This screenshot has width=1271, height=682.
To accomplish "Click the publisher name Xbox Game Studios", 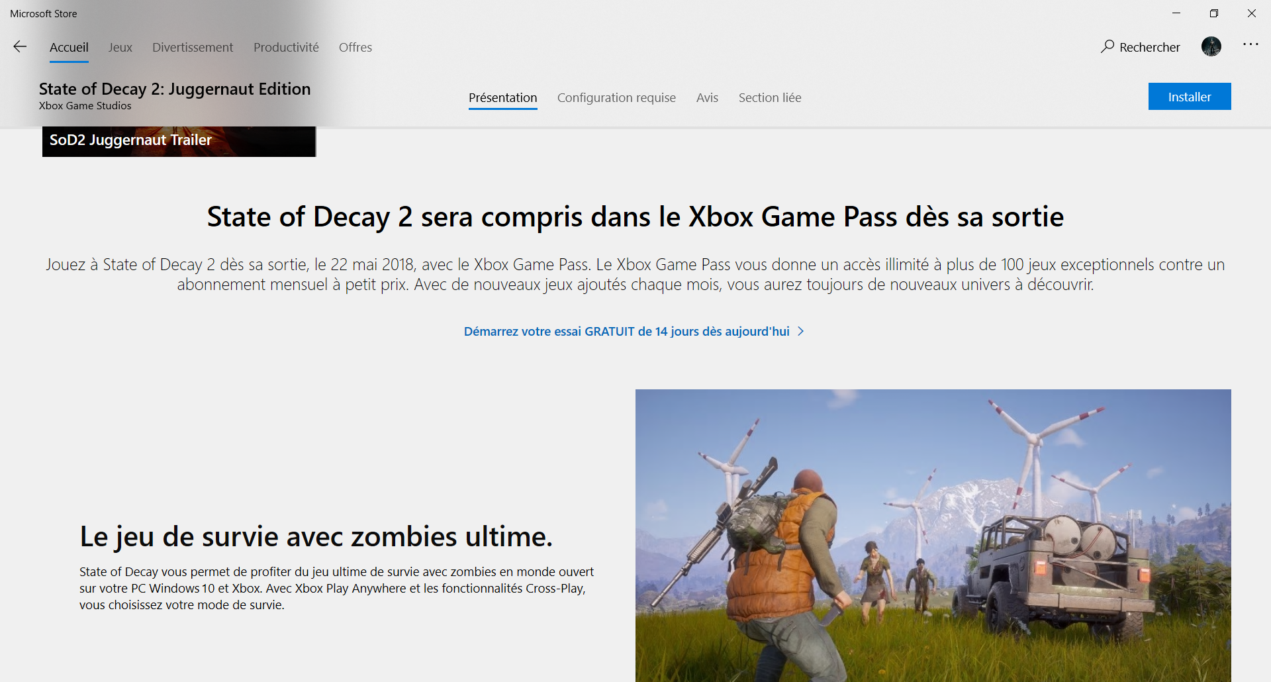I will point(85,106).
